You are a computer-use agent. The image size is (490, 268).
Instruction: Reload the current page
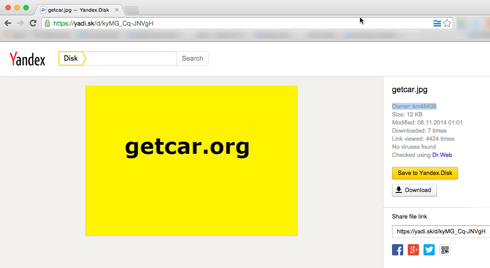point(33,22)
